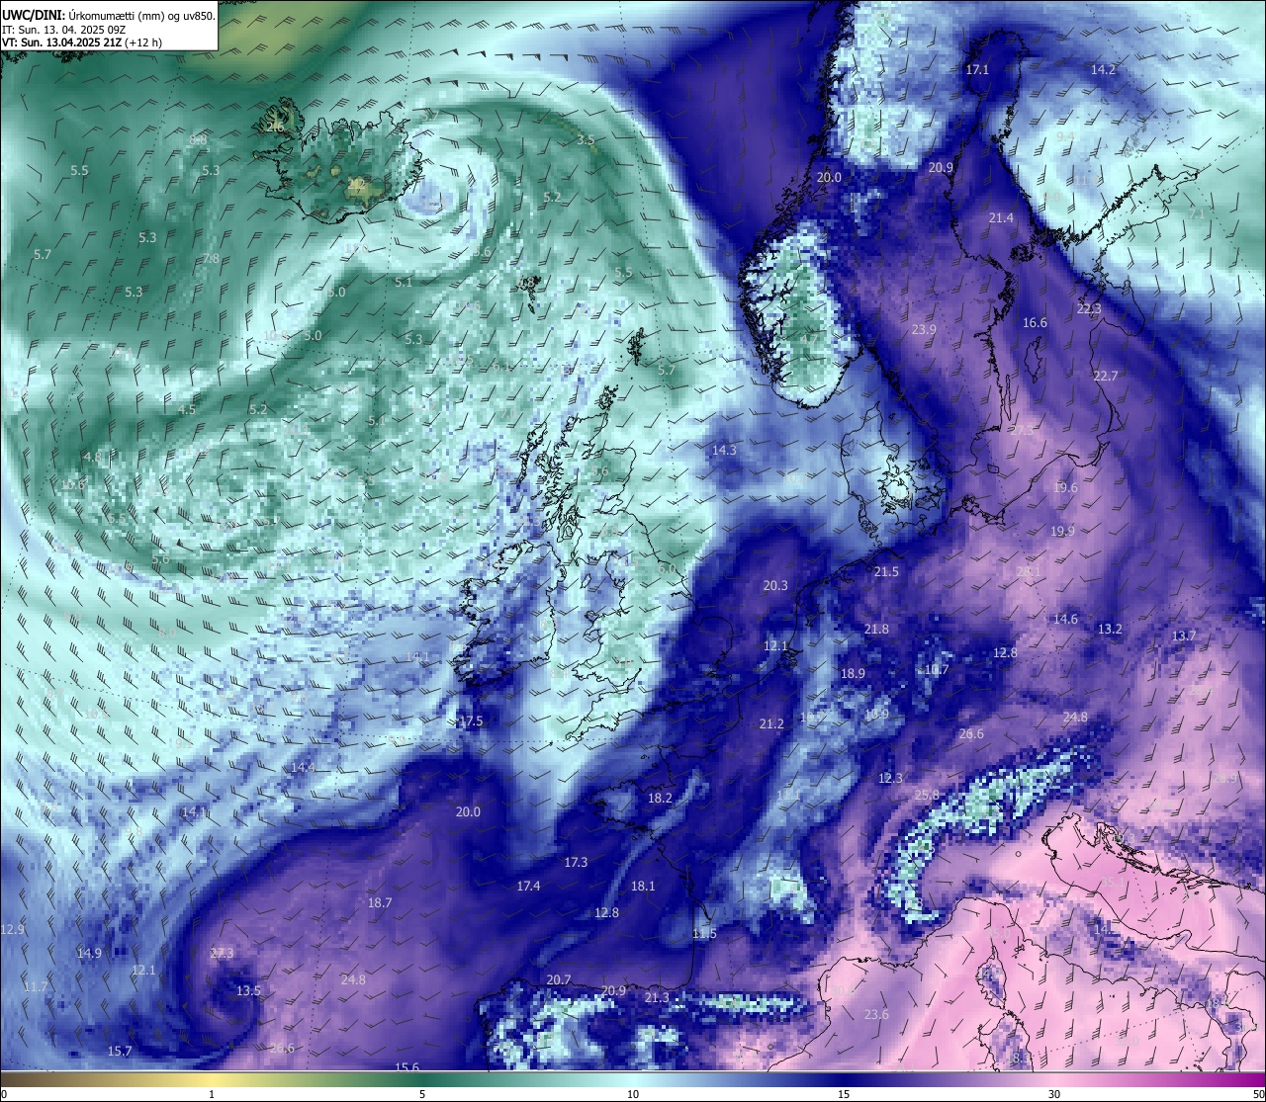Click the 17.1 value over northern Scandinavia

coord(977,70)
